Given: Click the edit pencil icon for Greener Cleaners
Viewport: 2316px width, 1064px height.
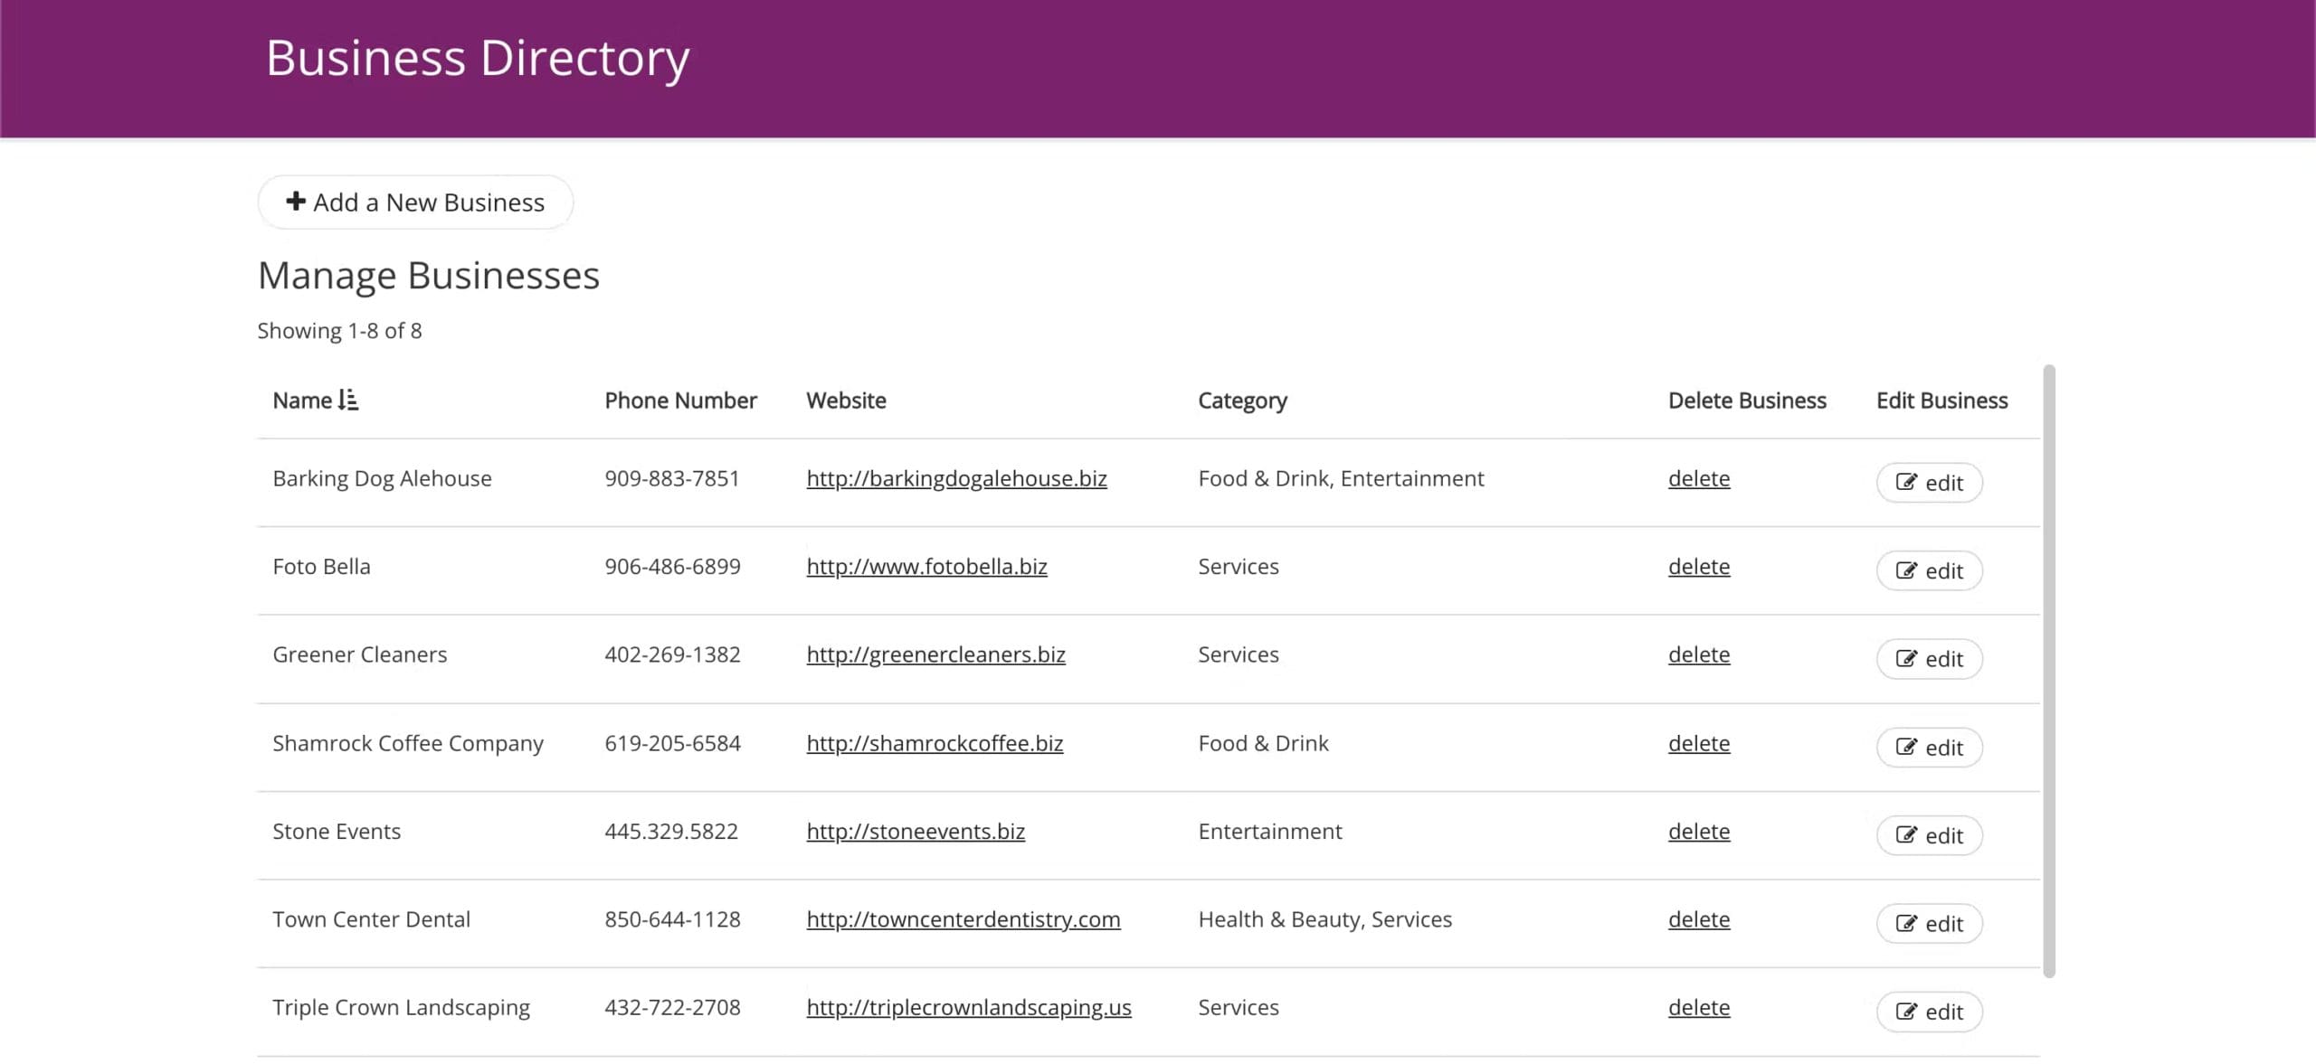Looking at the screenshot, I should coord(1906,659).
